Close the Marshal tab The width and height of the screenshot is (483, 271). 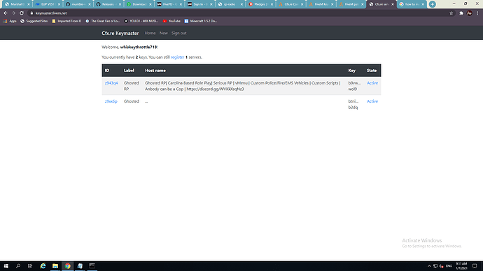pyautogui.click(x=28, y=4)
